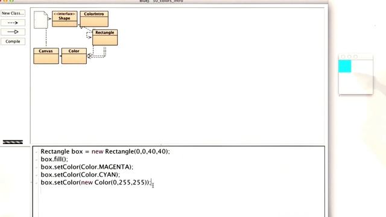Select the Rectangle class box

pyautogui.click(x=105, y=37)
